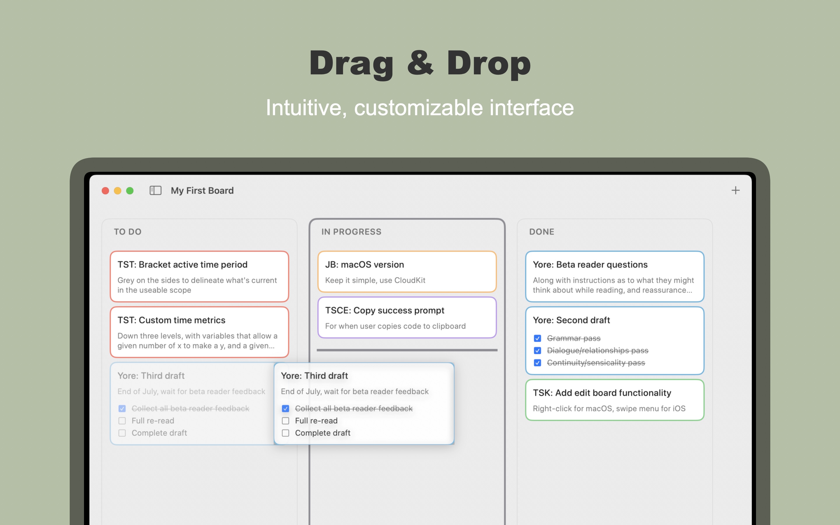The image size is (840, 525).
Task: Click the TO DO column header
Action: click(128, 231)
